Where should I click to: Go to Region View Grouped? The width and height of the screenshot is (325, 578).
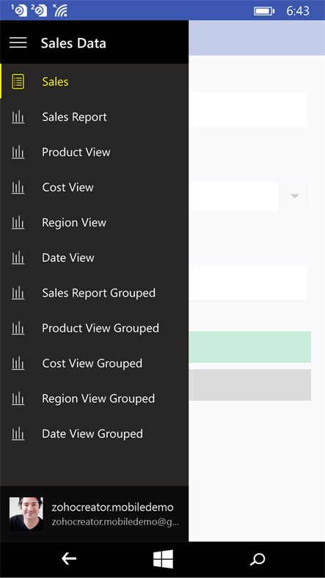94,398
